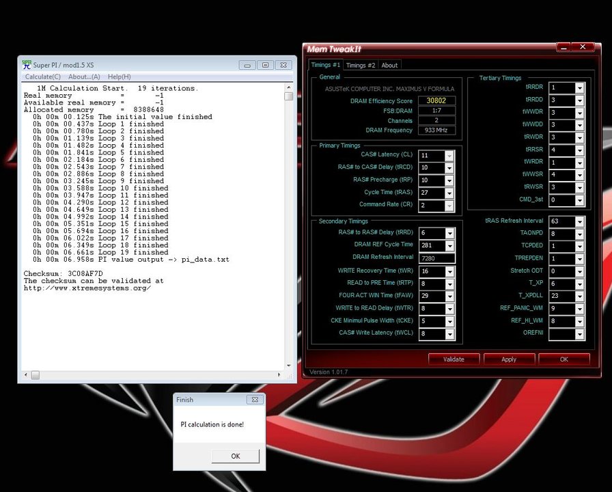Expand the tRRSR dropdown
The image size is (612, 492).
[x=580, y=150]
